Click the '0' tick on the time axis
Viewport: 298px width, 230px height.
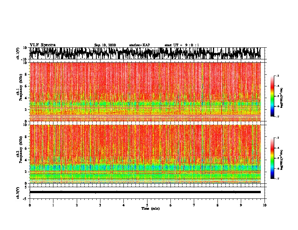point(30,205)
